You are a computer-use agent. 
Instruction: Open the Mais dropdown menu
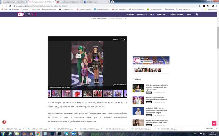189,14
